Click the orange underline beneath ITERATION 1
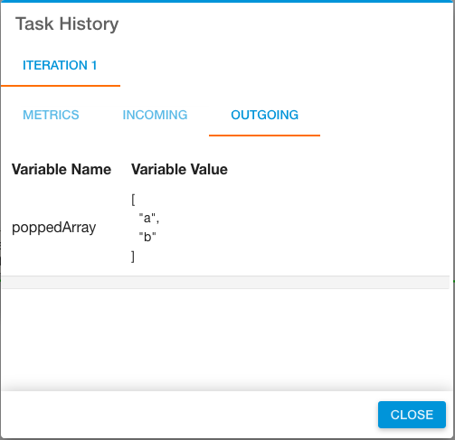 [x=61, y=86]
